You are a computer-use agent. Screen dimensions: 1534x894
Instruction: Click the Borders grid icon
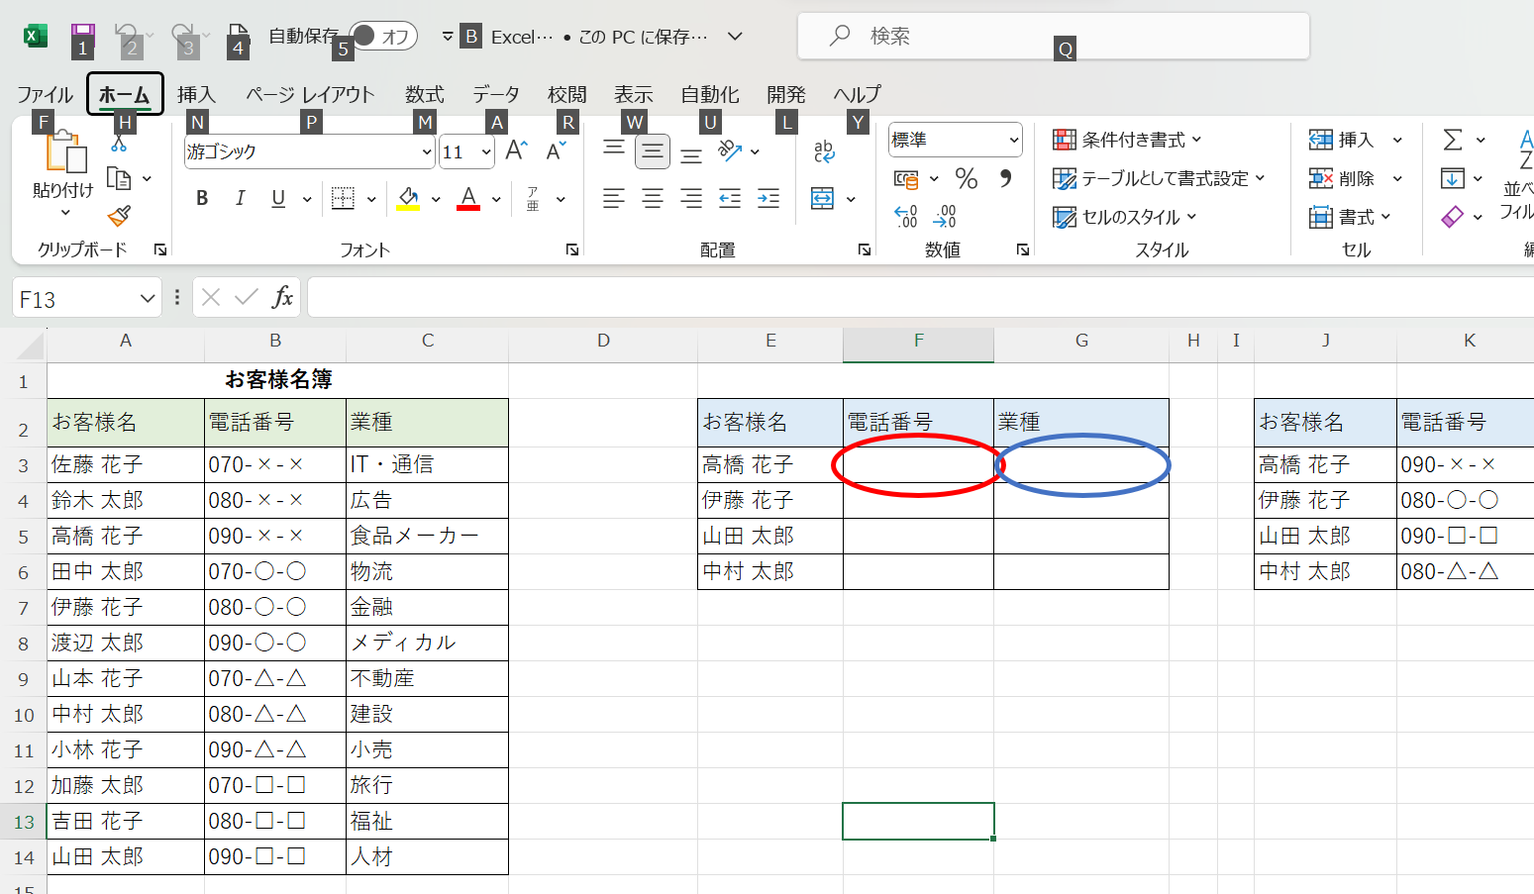(343, 198)
